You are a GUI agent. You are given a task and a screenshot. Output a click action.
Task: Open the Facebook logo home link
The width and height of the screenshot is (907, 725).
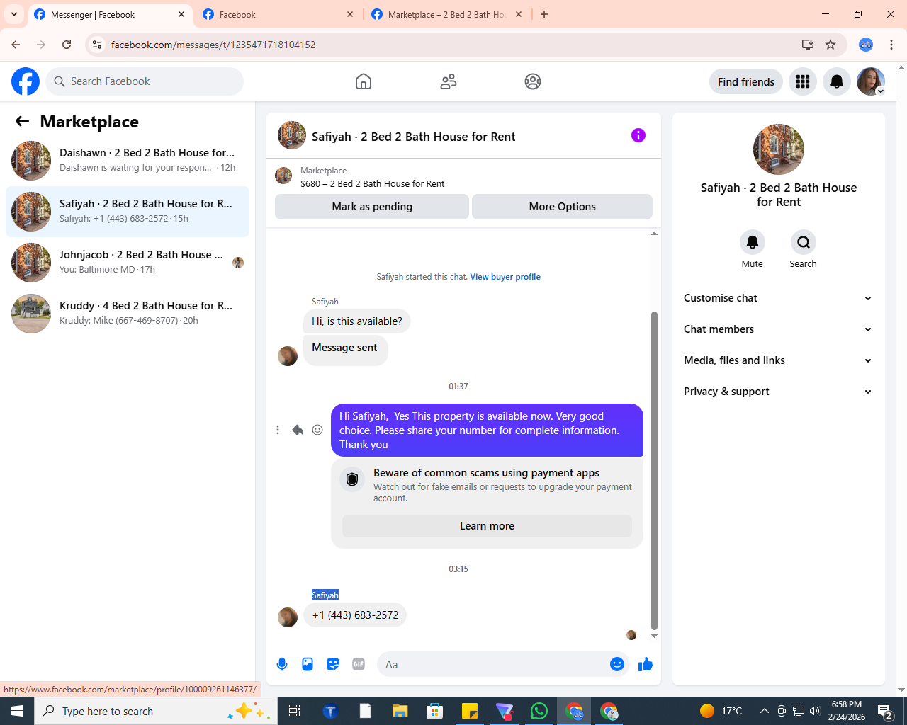pos(26,81)
